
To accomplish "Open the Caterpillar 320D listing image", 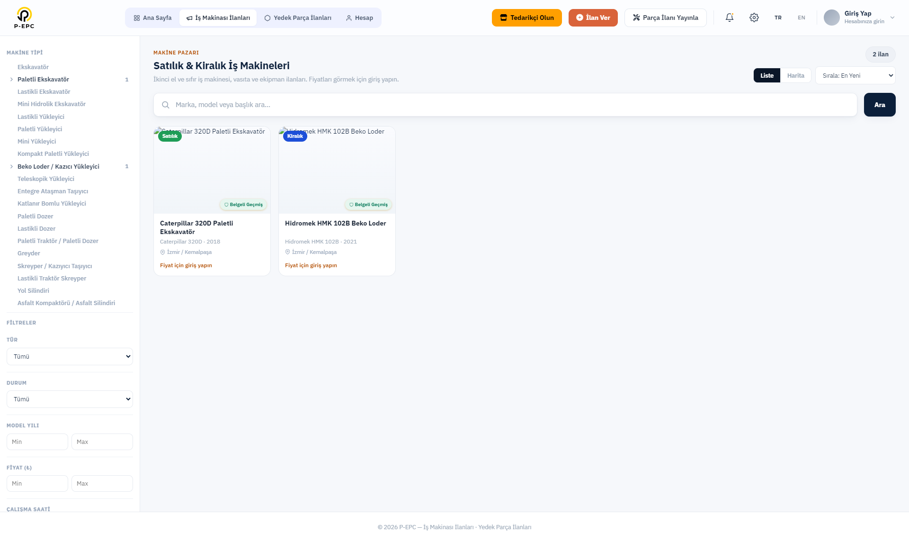I will 212,171.
